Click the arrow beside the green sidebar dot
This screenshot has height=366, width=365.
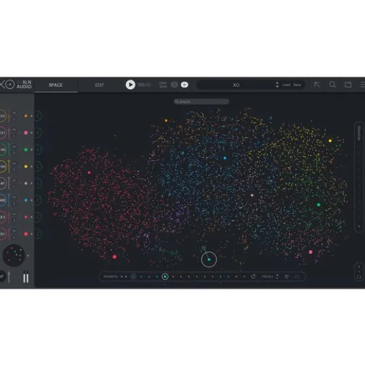click(32, 150)
